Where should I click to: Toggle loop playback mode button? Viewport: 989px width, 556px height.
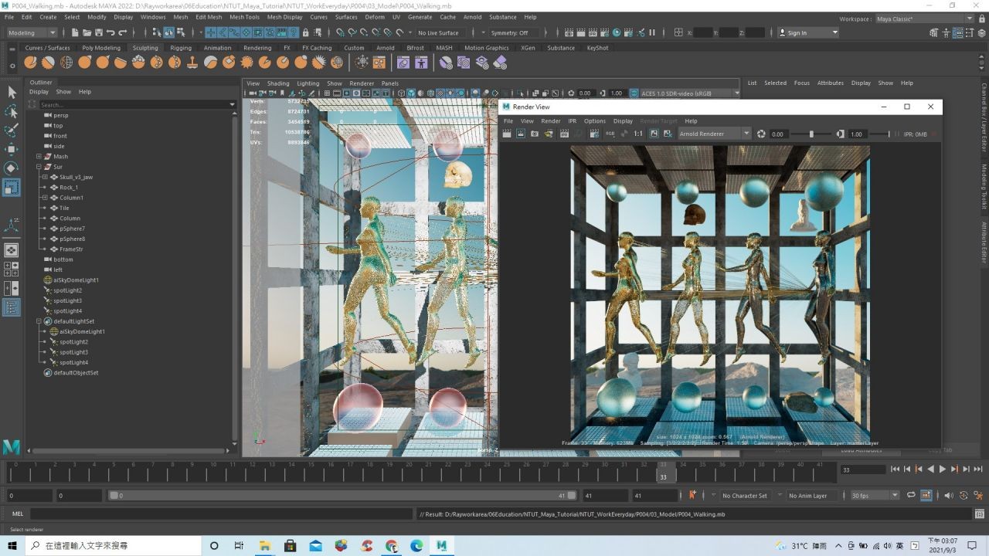click(911, 495)
